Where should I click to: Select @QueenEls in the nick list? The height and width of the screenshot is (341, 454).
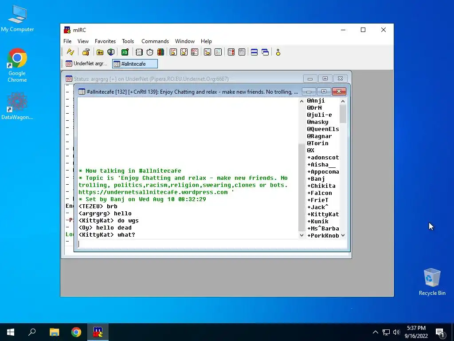323,129
